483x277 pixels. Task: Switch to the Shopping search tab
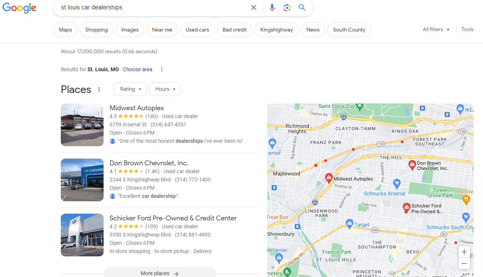click(96, 29)
